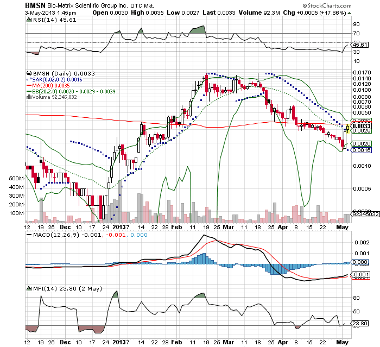Click the BMSN (Daily) 0.0033 legend text
This screenshot has height=347, width=380.
pyautogui.click(x=64, y=73)
